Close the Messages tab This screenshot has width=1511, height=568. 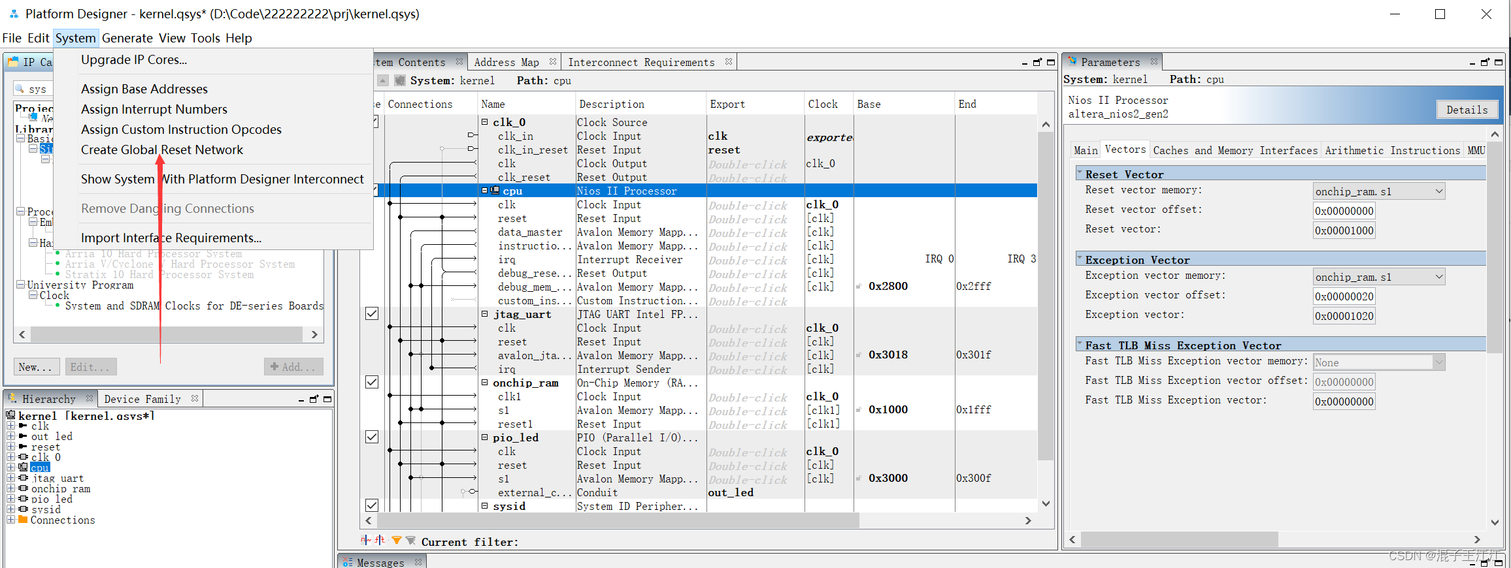(x=418, y=561)
